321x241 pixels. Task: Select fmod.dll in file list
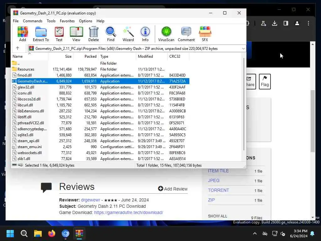pos(100,75)
